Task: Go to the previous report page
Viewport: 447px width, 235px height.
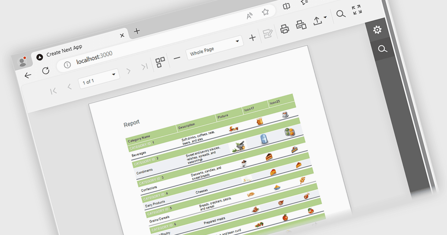Action: (69, 87)
